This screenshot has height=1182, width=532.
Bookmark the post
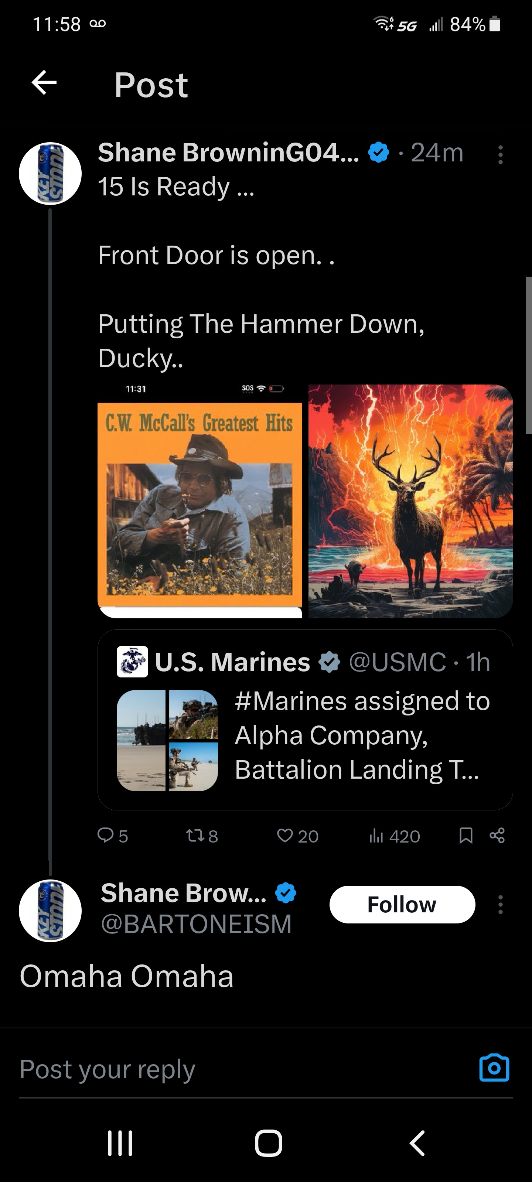(x=466, y=835)
